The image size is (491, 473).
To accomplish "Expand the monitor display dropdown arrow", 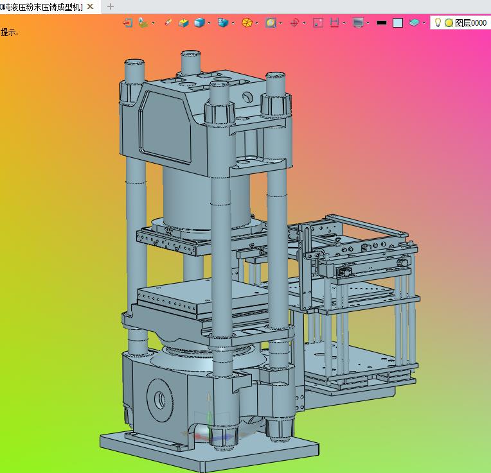I will pyautogui.click(x=368, y=23).
